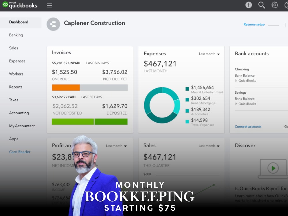Click the $2,062.52 not deposited amount
Image resolution: width=288 pixels, height=216 pixels.
click(65, 106)
